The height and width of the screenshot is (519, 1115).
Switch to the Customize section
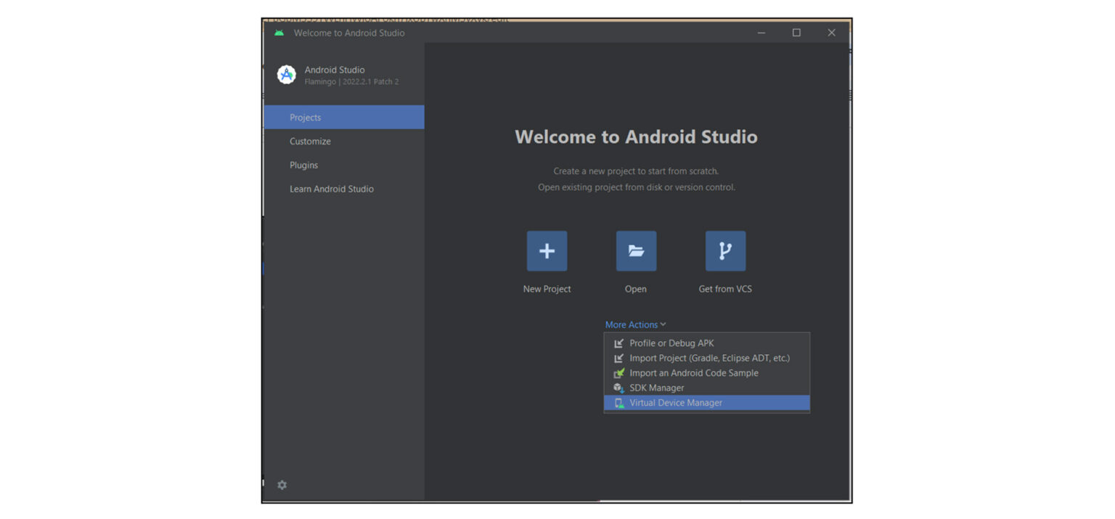[x=310, y=141]
